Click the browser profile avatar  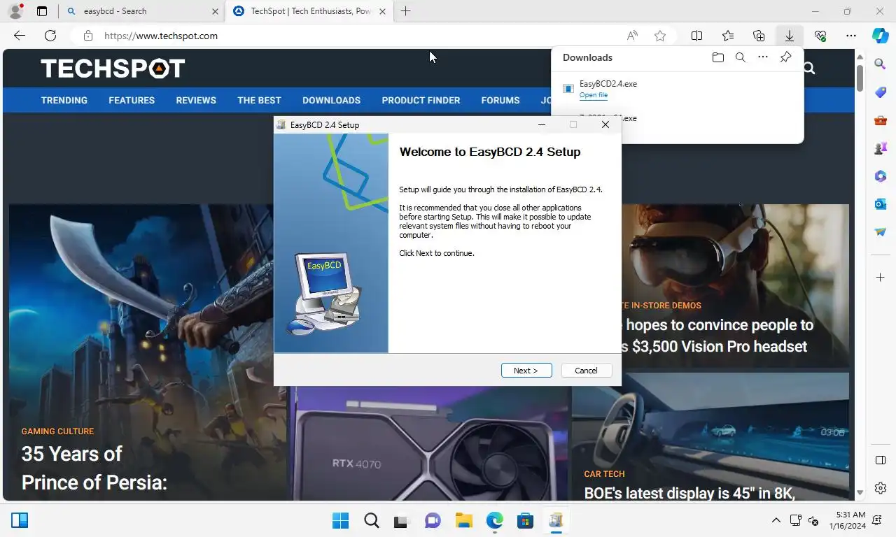(x=15, y=11)
